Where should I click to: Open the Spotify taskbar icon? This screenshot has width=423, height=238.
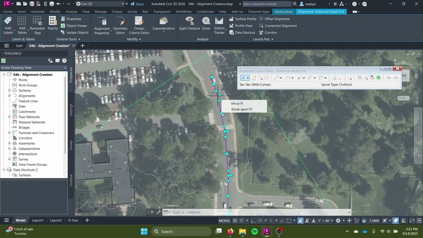point(254,231)
